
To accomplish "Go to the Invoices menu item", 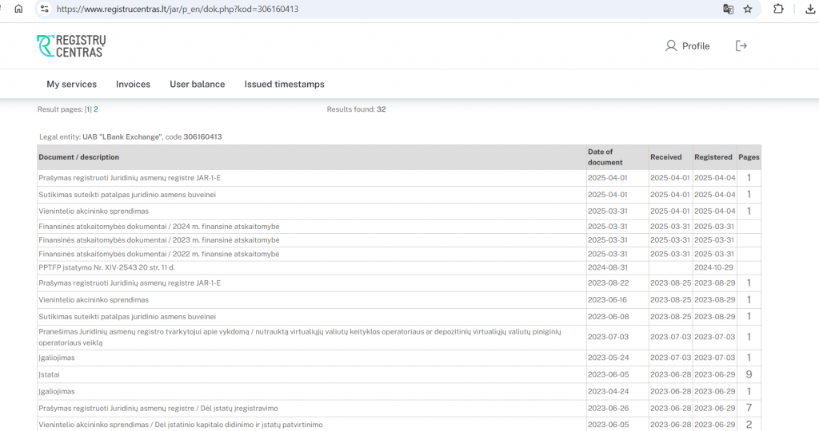I will pos(134,84).
